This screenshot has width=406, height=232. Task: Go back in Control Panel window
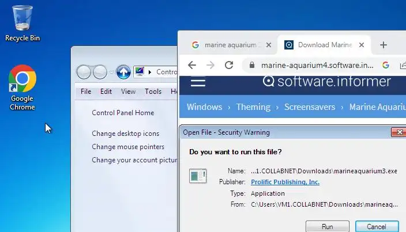click(x=84, y=71)
